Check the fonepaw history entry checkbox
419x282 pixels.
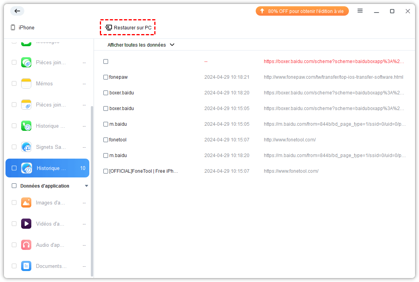106,77
